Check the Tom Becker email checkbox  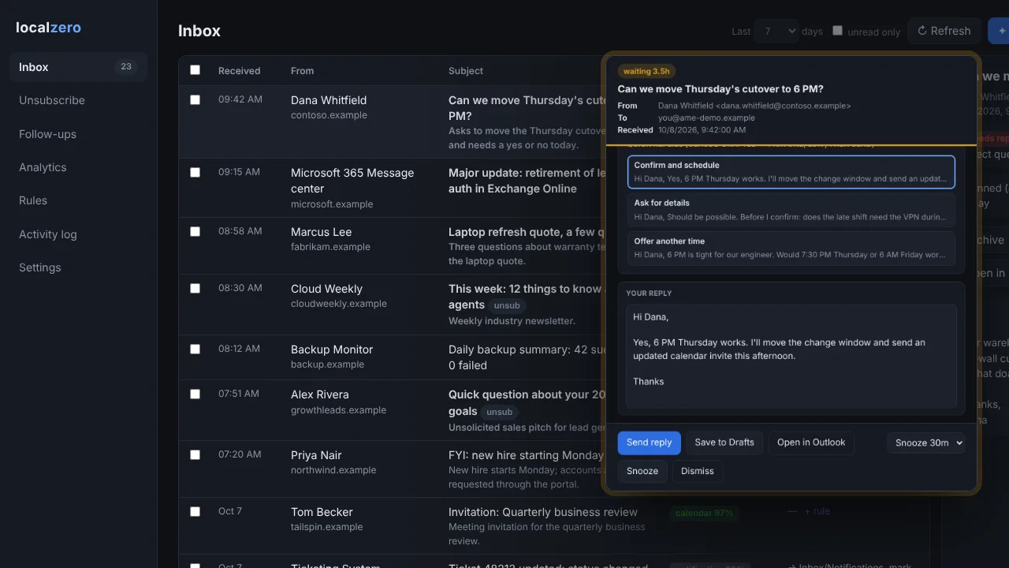tap(195, 511)
